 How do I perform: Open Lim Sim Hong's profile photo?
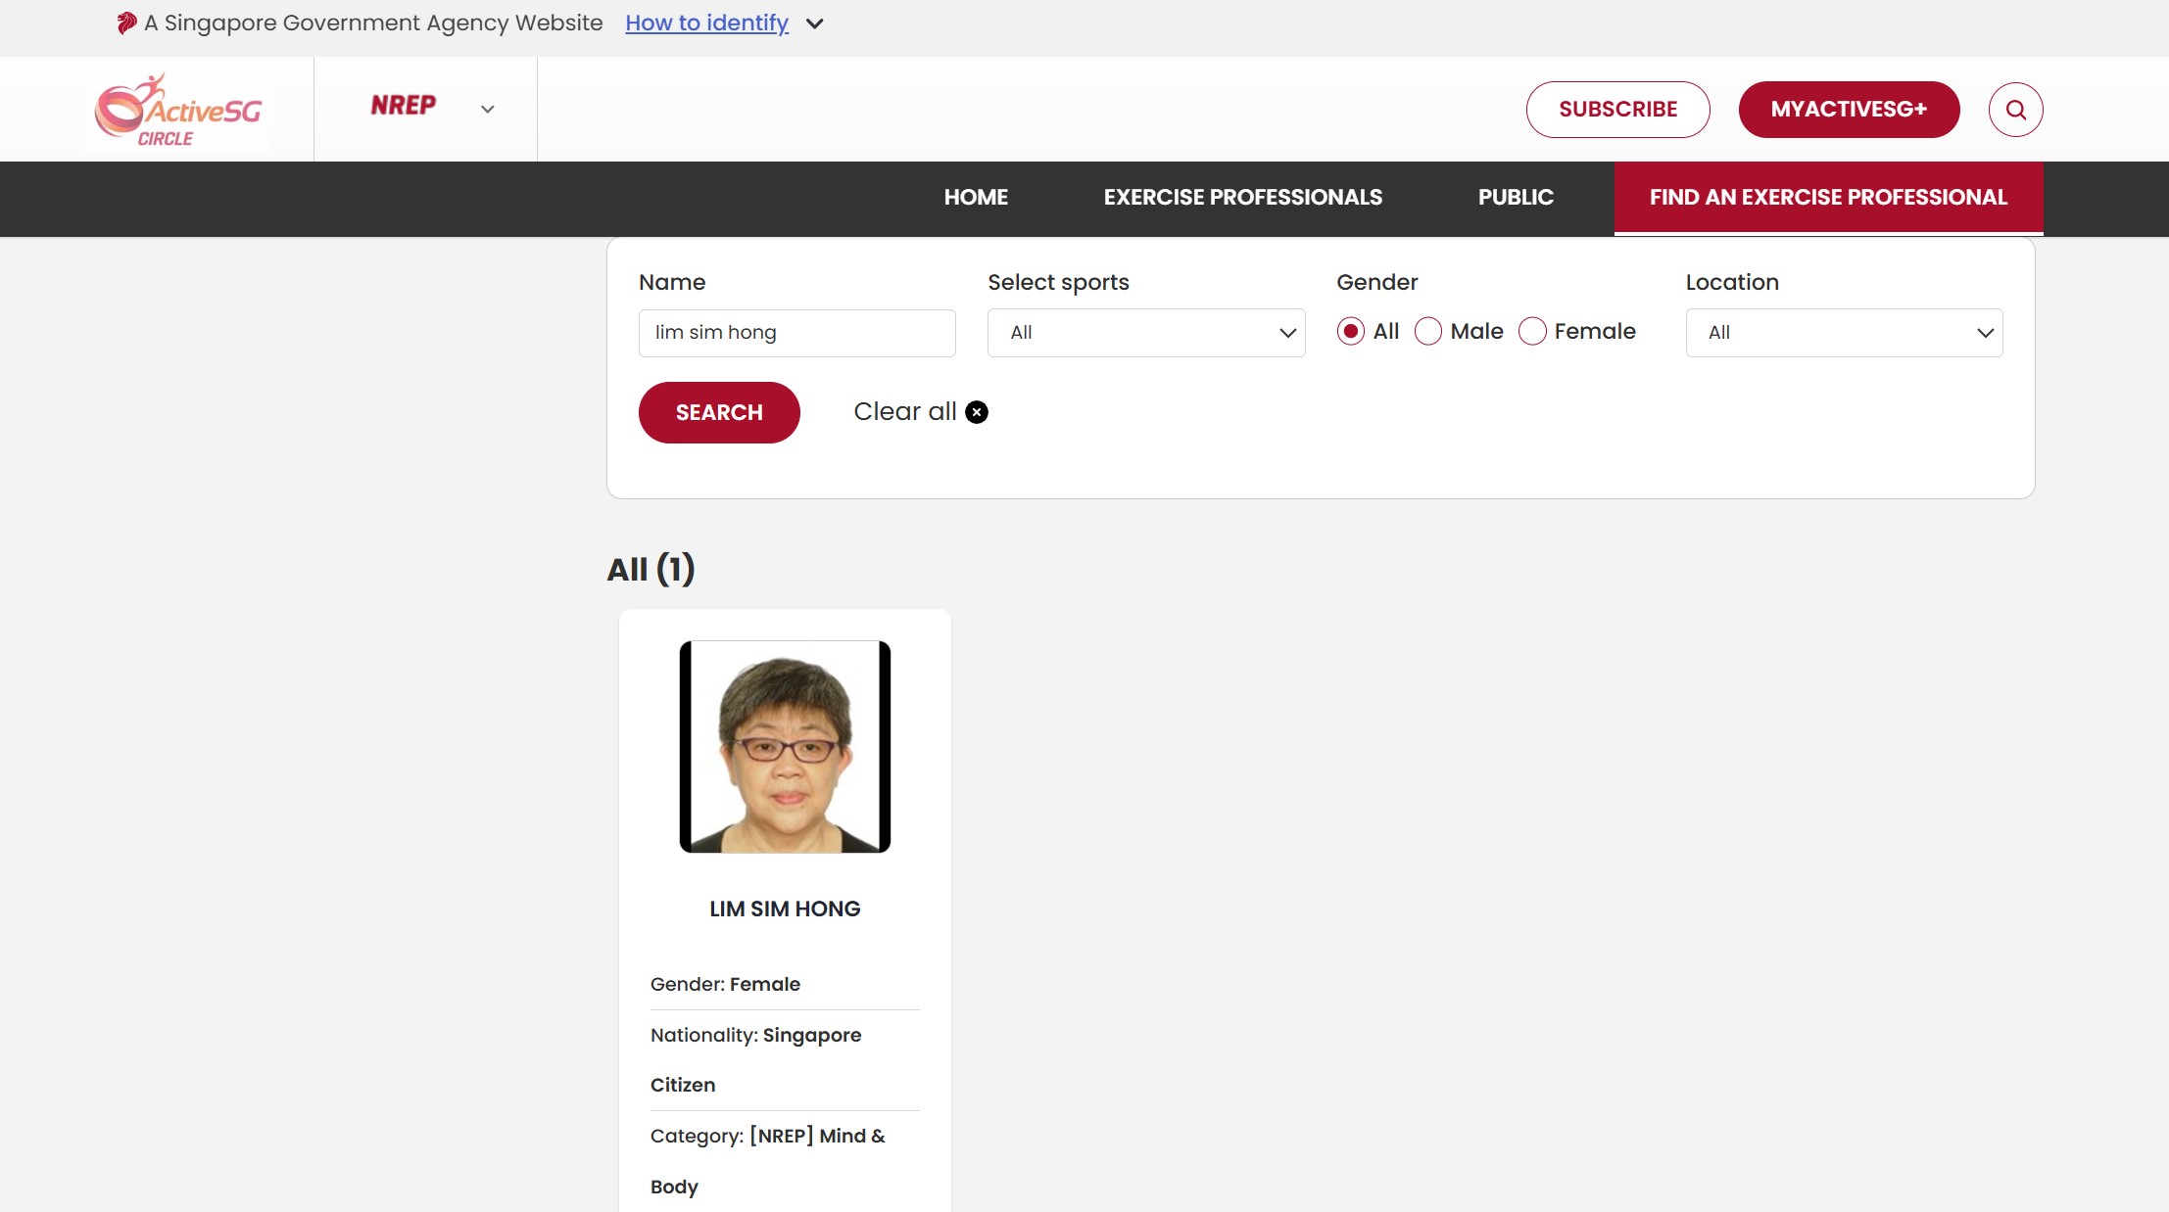(785, 747)
